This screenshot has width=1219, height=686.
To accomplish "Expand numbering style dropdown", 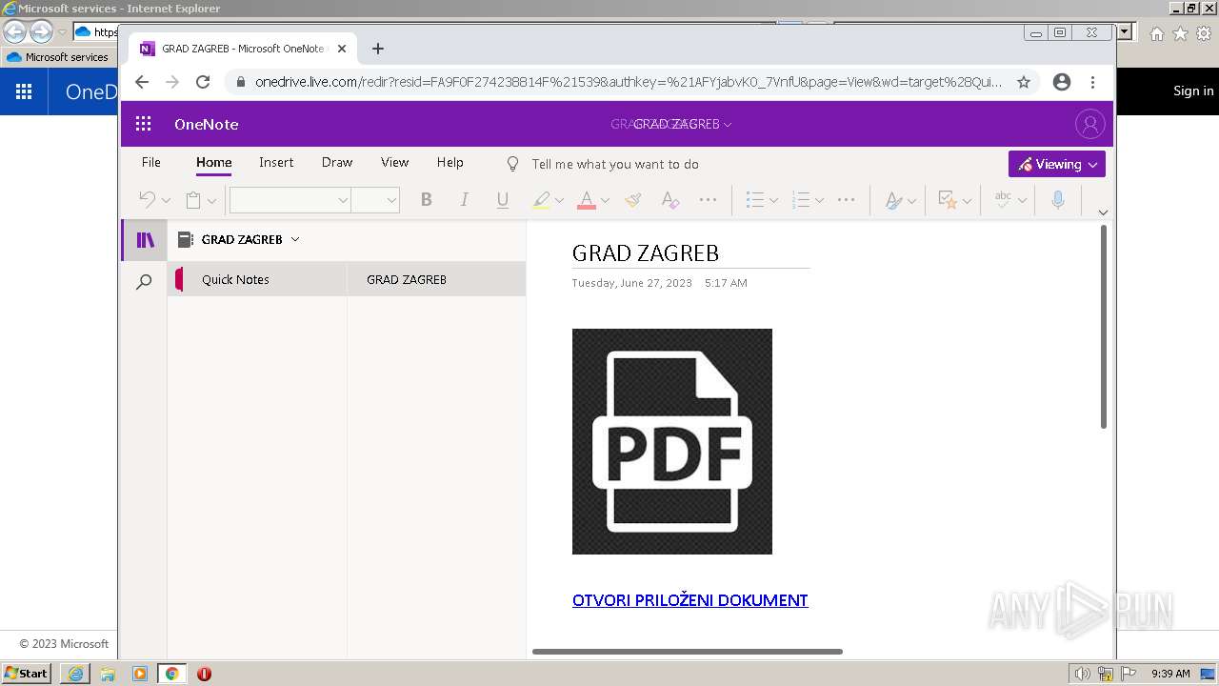I will (x=819, y=200).
